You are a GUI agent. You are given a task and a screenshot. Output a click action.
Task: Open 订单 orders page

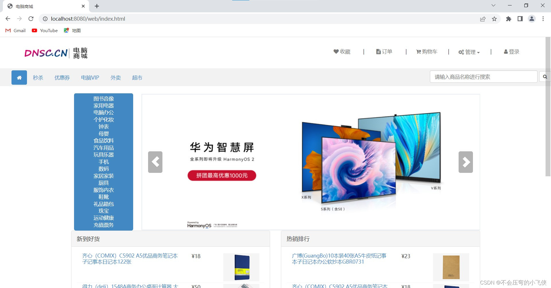[x=384, y=52]
